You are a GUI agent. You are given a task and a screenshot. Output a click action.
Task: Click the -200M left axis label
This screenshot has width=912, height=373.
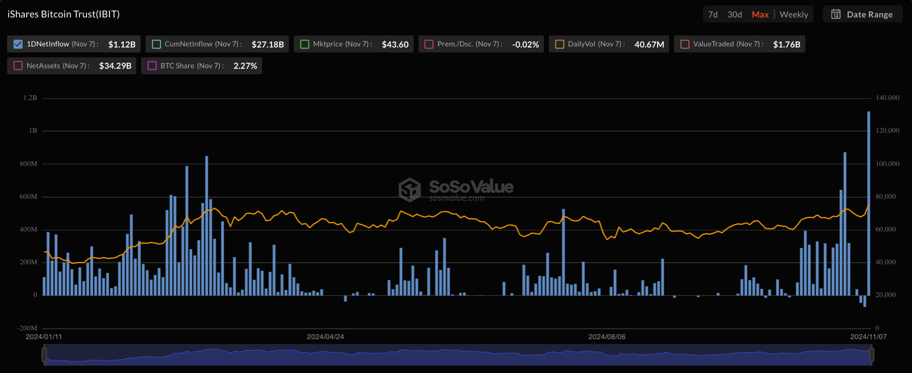[x=27, y=328]
